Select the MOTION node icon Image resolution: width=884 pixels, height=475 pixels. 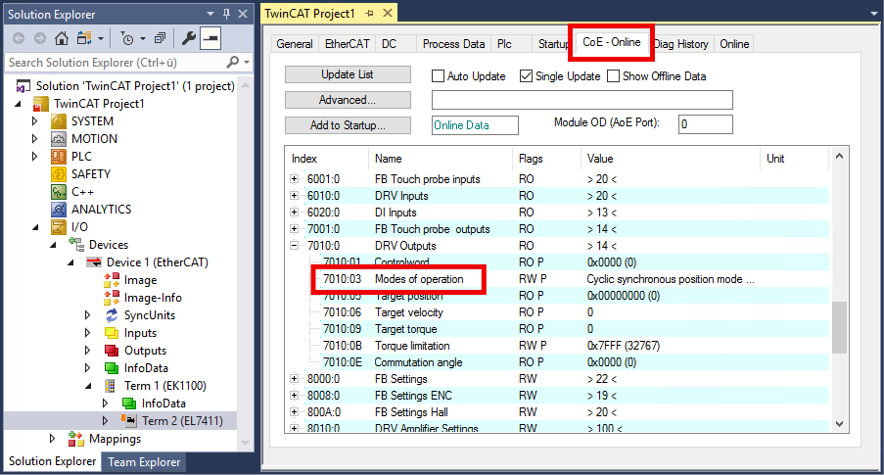point(59,139)
